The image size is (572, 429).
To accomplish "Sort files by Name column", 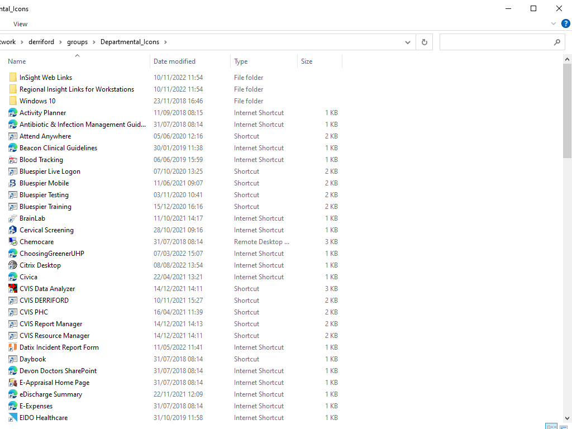I will [17, 61].
